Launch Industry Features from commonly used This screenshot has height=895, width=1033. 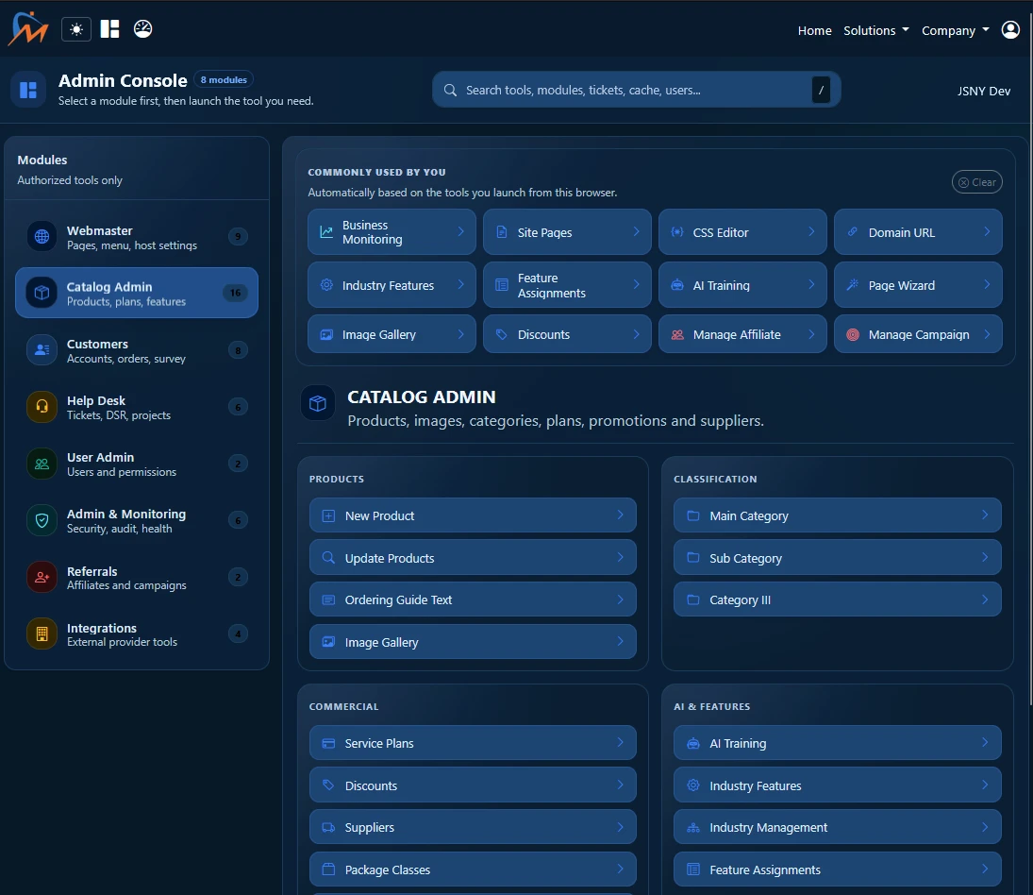click(392, 285)
